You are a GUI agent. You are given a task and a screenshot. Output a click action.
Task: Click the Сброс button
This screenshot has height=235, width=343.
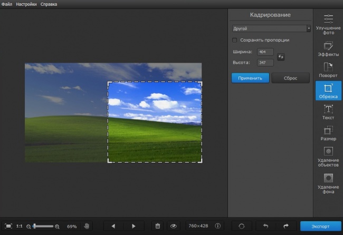[291, 78]
